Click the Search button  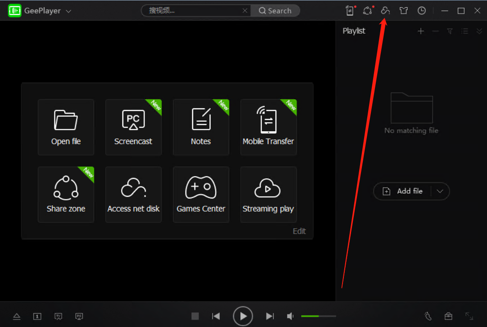275,11
